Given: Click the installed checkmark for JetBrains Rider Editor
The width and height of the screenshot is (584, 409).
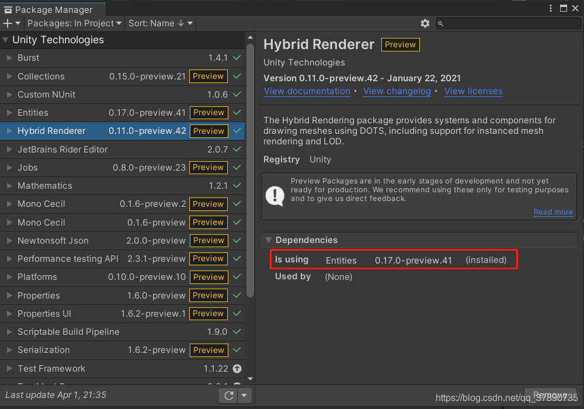Looking at the screenshot, I should (x=237, y=149).
